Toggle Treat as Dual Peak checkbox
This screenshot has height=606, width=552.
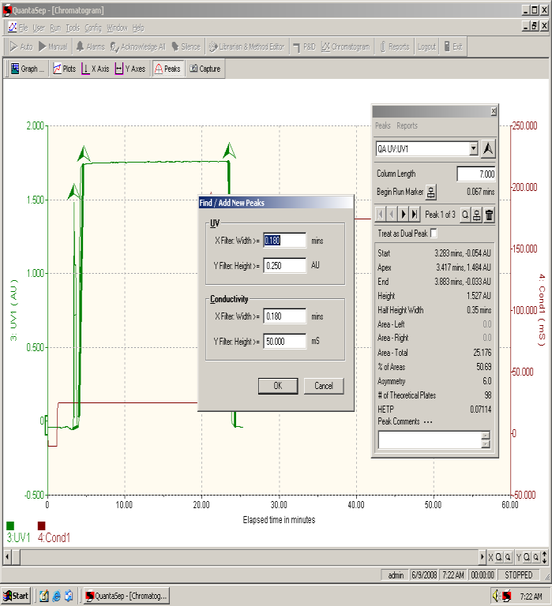(x=434, y=234)
